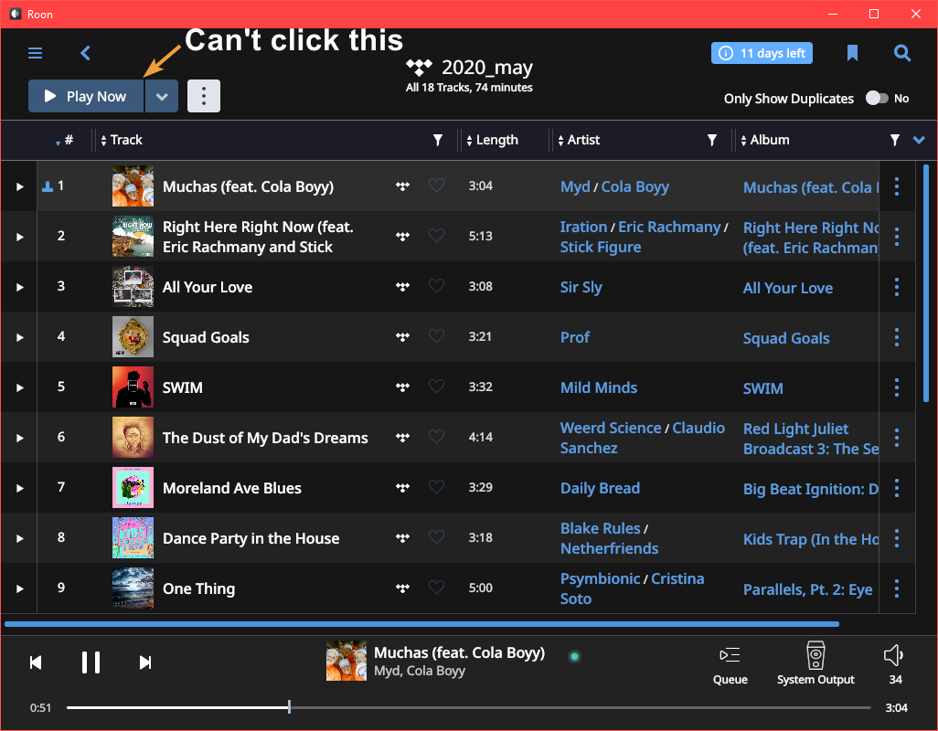Click the Artist column filter funnel
The height and width of the screenshot is (731, 938).
(712, 140)
